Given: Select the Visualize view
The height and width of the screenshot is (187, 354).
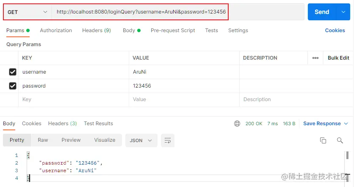Looking at the screenshot, I should coord(105,140).
